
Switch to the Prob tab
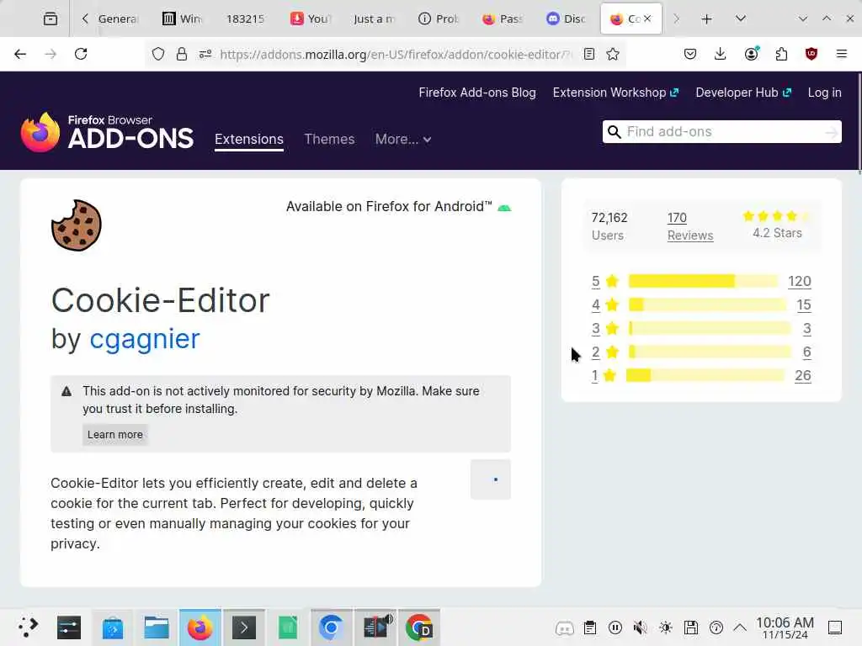[438, 19]
